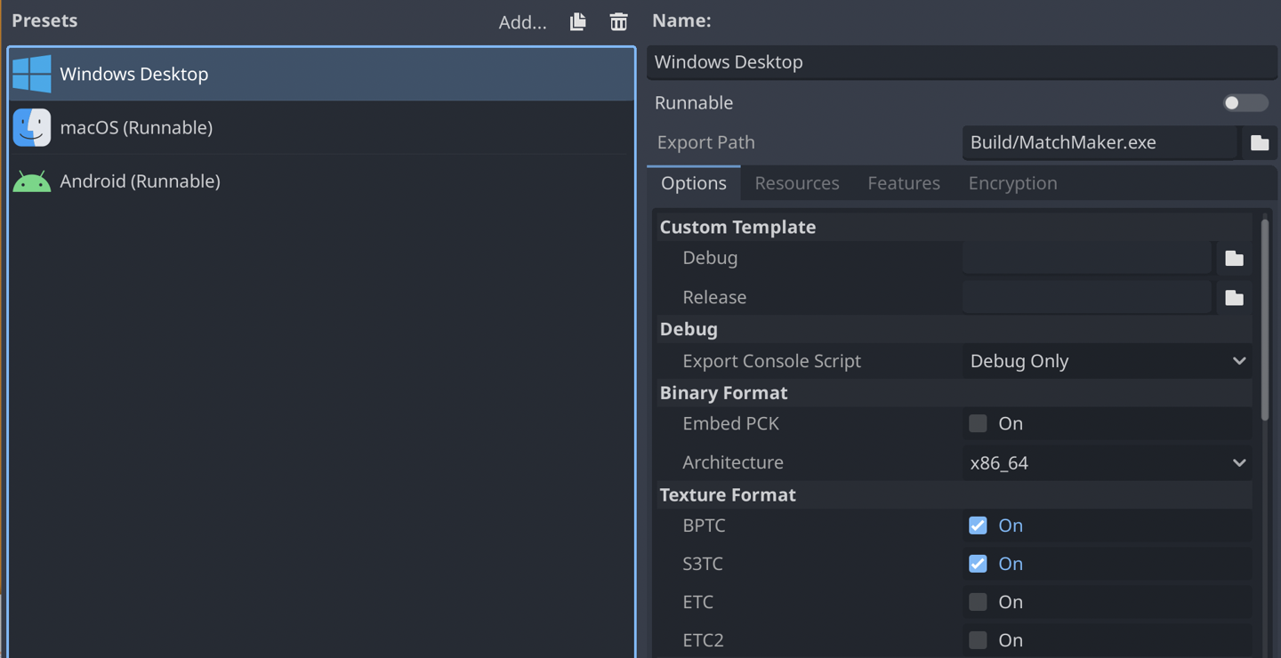Select the Windows Desktop preset

(x=321, y=74)
